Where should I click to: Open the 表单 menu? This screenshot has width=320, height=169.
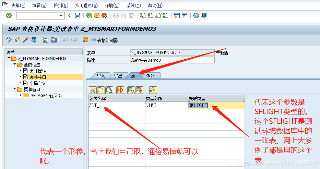pos(19,5)
